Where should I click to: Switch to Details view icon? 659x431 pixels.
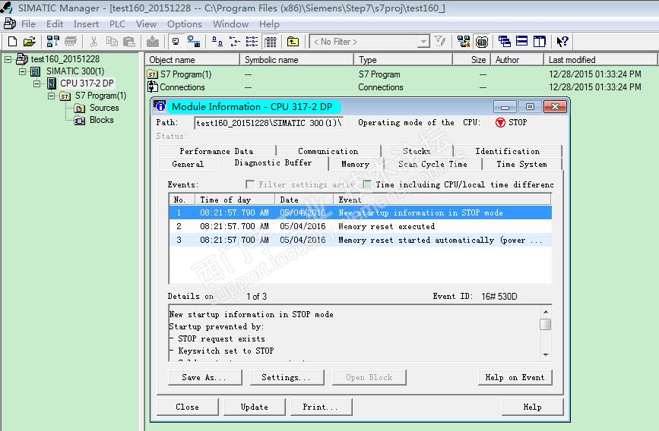tap(271, 42)
